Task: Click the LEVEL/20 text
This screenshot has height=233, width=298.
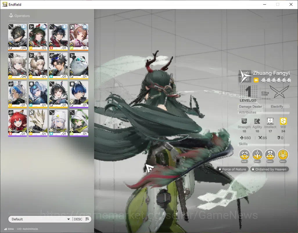Action: click(x=248, y=100)
